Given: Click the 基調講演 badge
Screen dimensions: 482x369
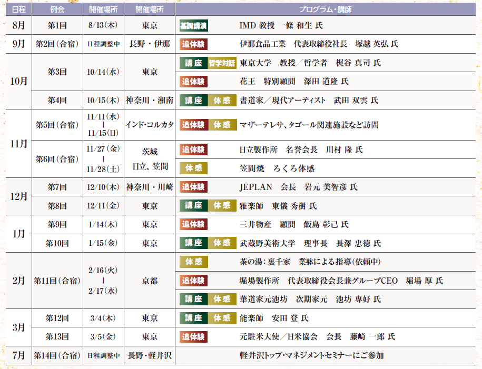Looking at the screenshot, I should (194, 25).
